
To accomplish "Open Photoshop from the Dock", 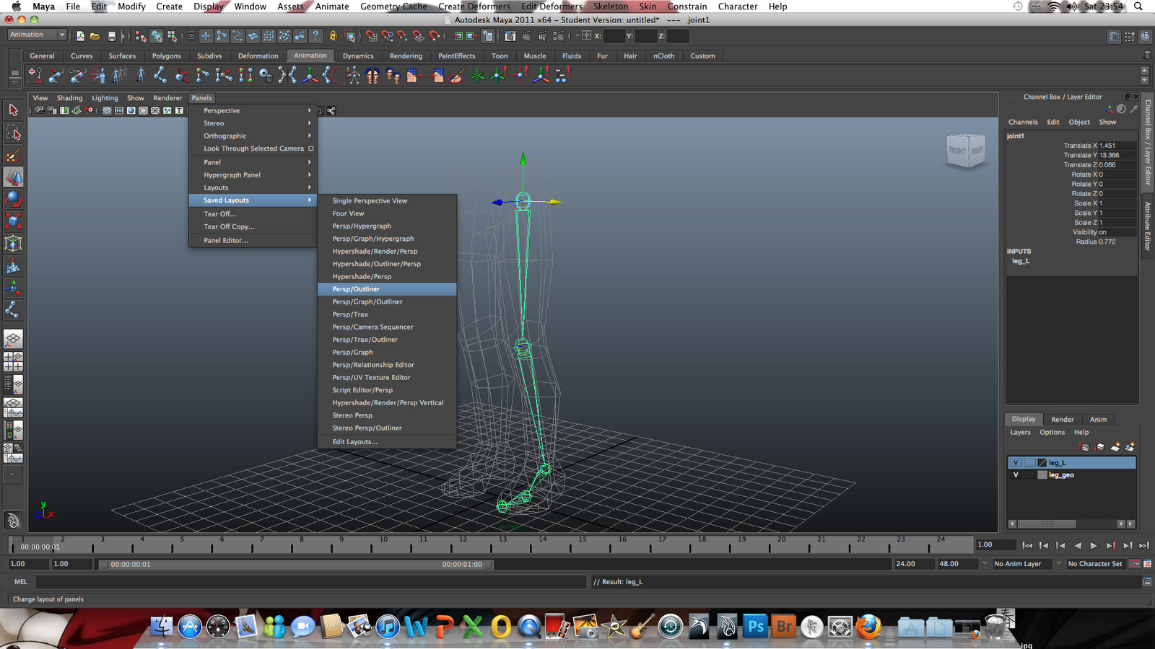I will pos(755,627).
